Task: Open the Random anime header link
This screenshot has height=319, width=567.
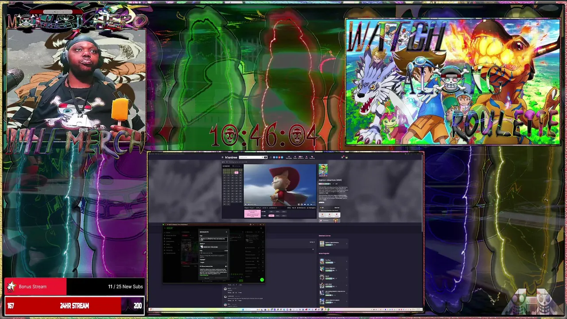Action: 295,157
